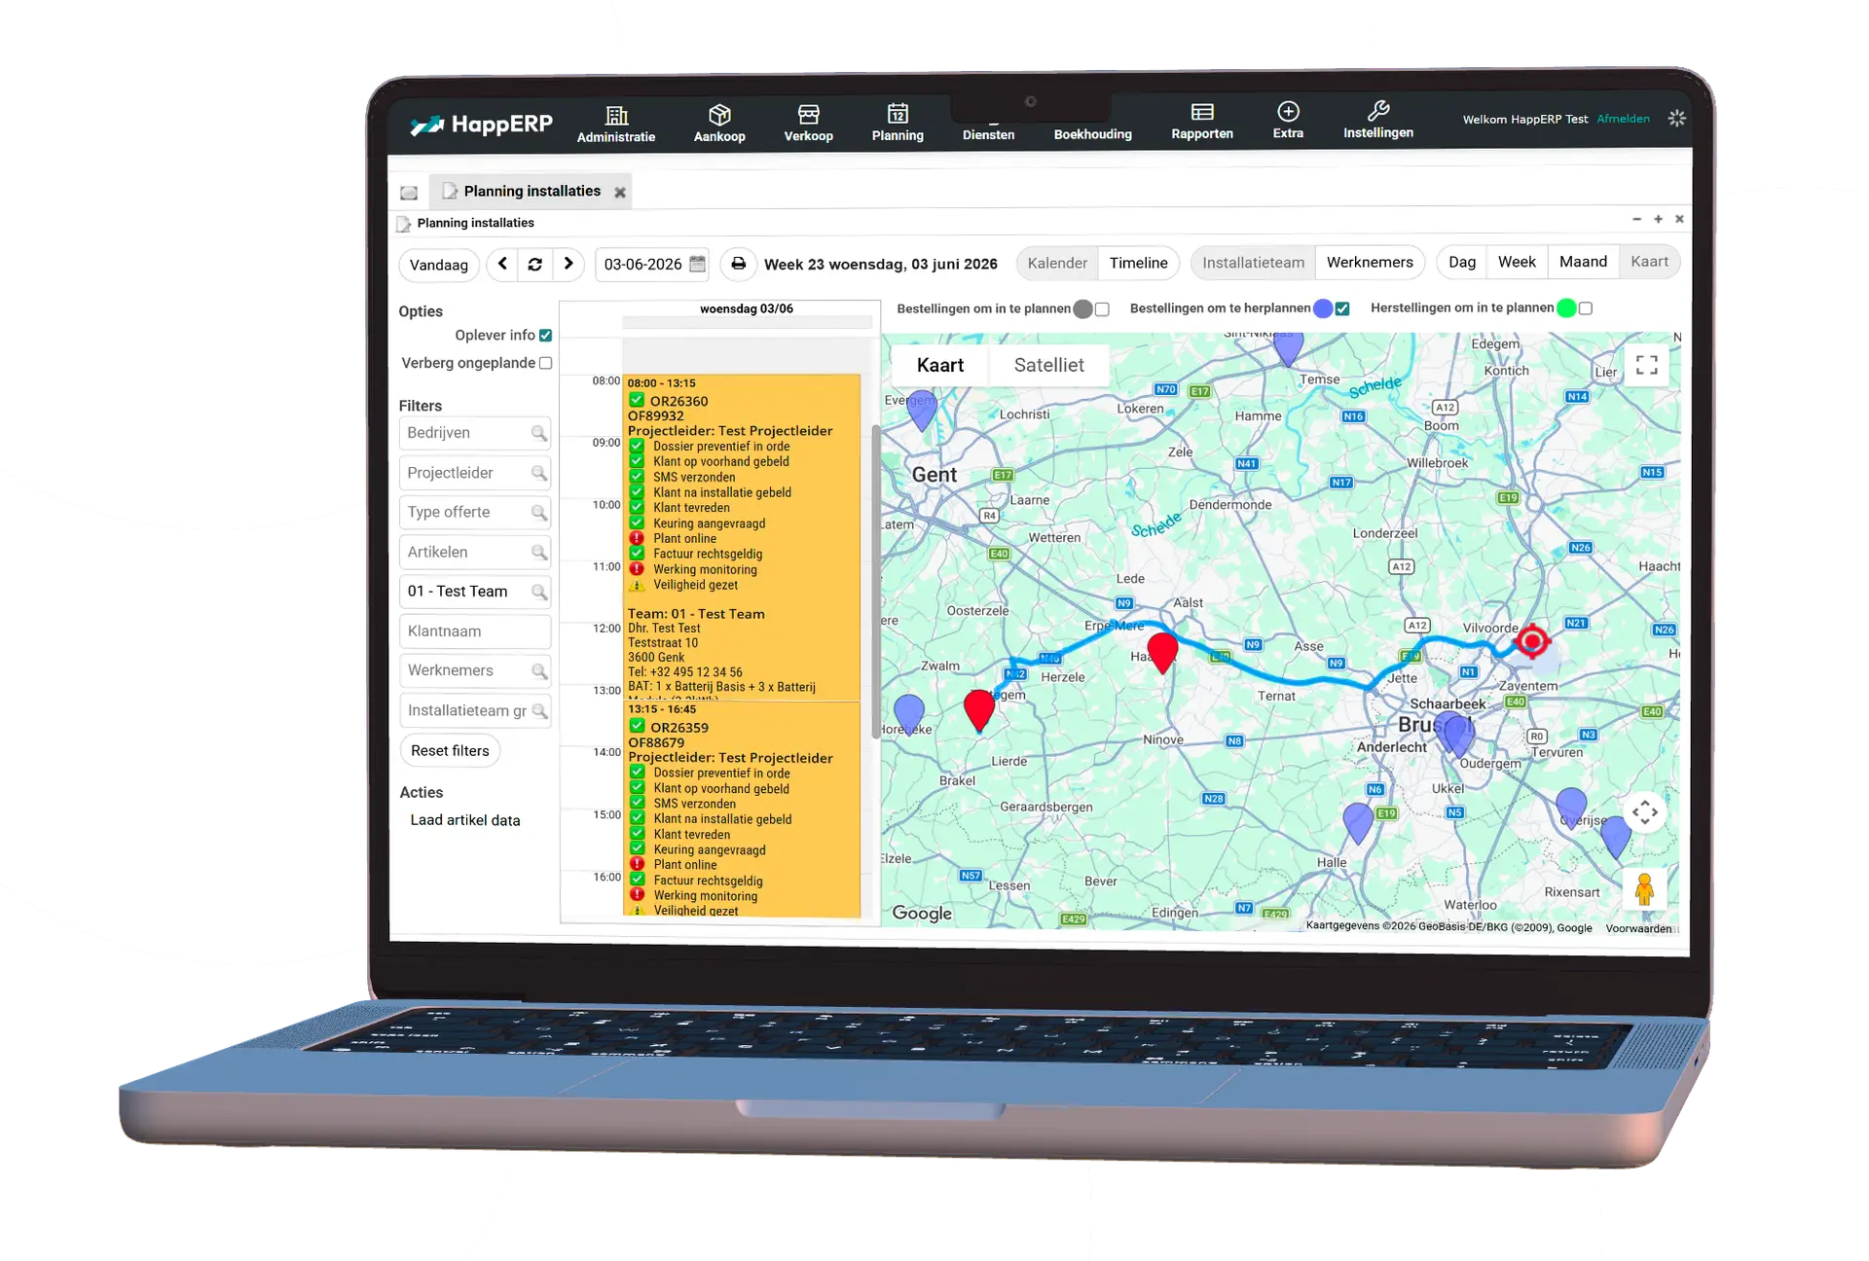Click the date field 03-06-2026
The image size is (1869, 1261).
[x=642, y=265]
